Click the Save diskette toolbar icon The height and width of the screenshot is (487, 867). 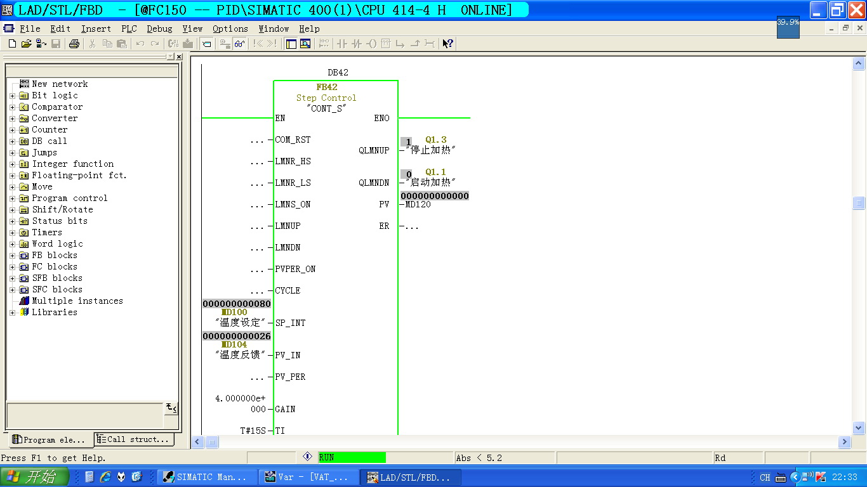point(56,44)
